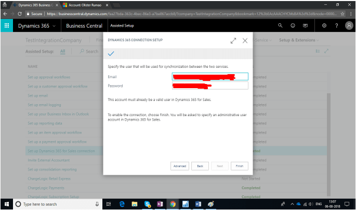Click the Password input field
The image size is (356, 210).
[x=210, y=86]
